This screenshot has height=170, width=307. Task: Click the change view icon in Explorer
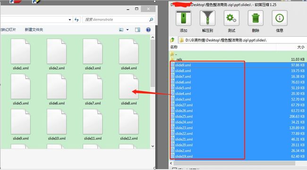tap(121, 30)
